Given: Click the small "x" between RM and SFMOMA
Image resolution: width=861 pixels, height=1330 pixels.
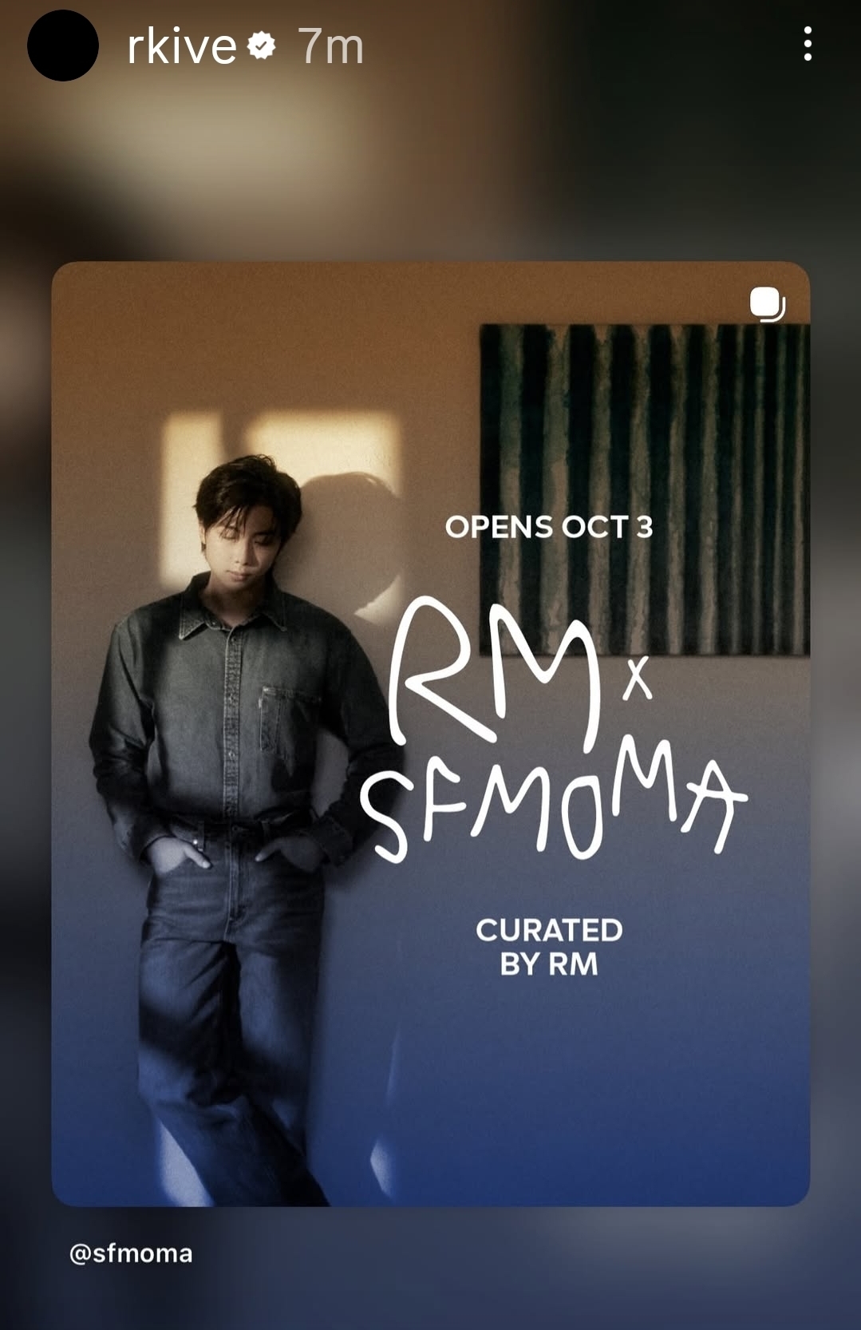Looking at the screenshot, I should [637, 679].
